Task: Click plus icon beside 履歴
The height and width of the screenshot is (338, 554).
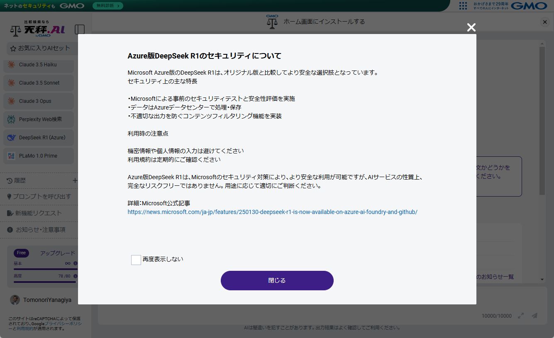Action: pos(75,180)
